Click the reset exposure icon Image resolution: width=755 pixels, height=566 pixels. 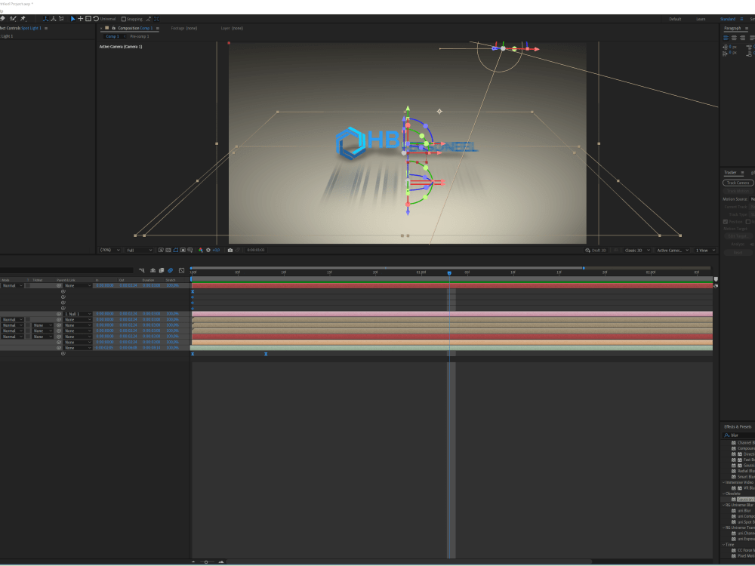point(208,251)
